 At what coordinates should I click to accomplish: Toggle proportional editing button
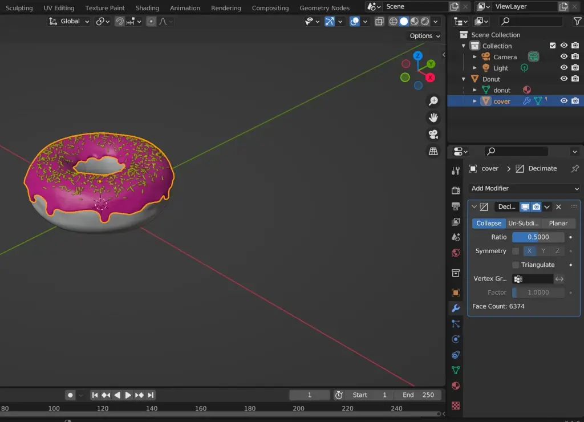(x=151, y=22)
